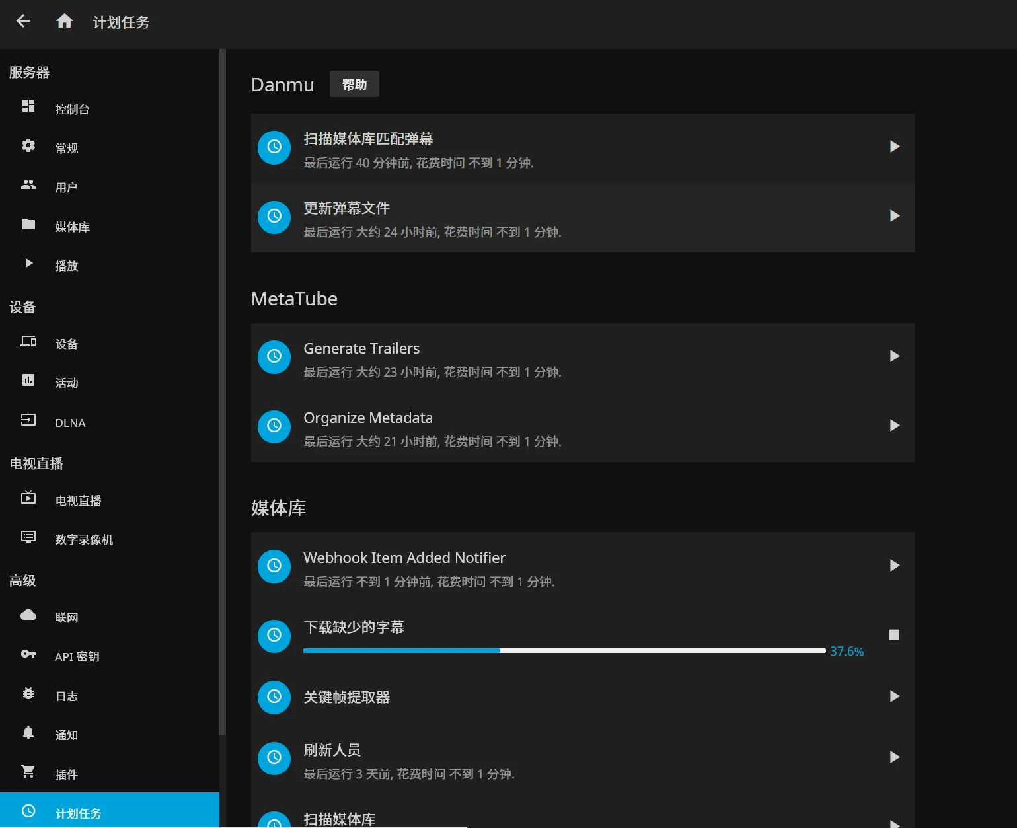This screenshot has width=1017, height=828.
Task: Select DLNA in the sidebar
Action: [x=70, y=423]
